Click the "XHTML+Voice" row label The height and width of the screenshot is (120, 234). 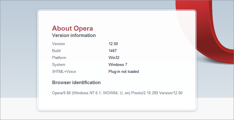point(64,72)
